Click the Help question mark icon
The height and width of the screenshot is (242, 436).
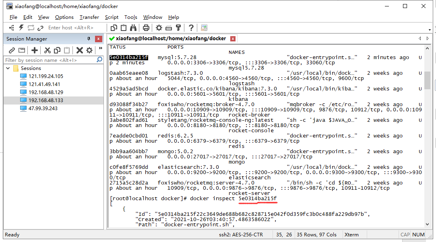191,27
